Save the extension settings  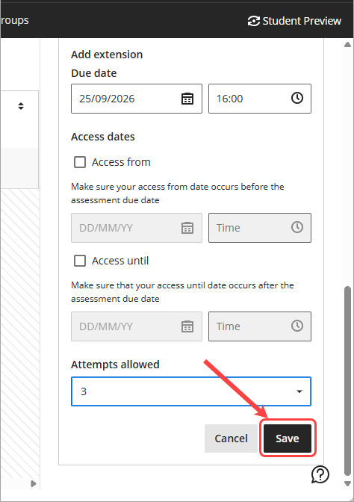click(x=288, y=439)
